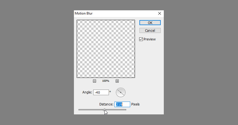Click the Pixels unit label
238x125 pixels.
click(x=136, y=104)
